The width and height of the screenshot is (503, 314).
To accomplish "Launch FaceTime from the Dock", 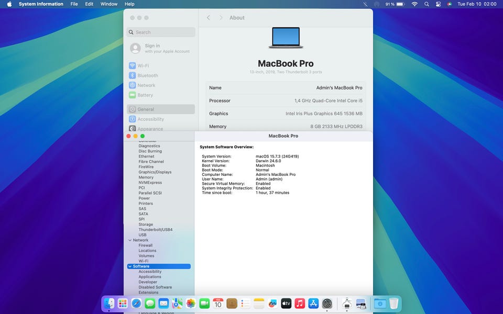I will click(204, 304).
